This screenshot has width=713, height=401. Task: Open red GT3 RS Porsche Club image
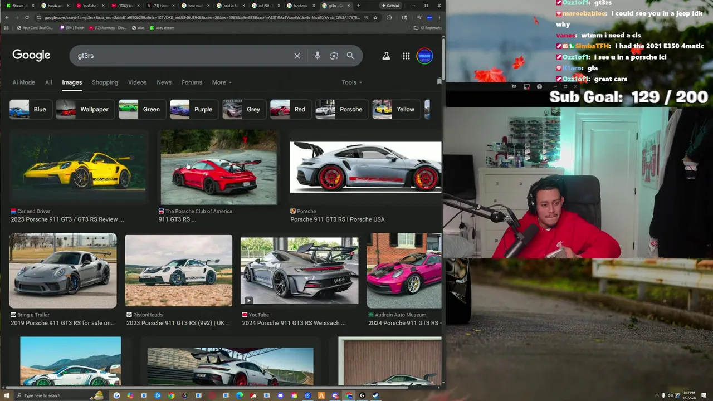[x=218, y=167]
